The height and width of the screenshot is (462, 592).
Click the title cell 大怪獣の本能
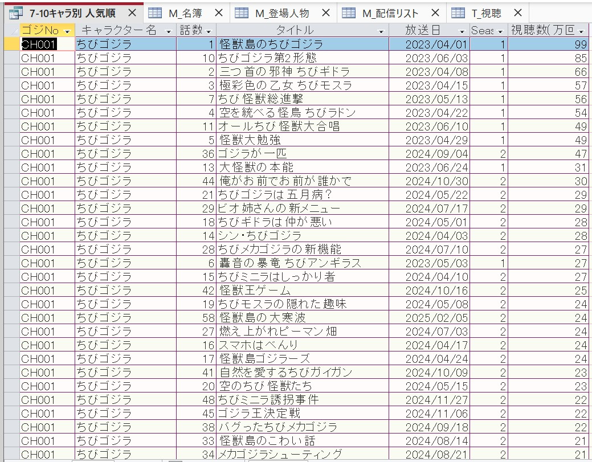[303, 167]
